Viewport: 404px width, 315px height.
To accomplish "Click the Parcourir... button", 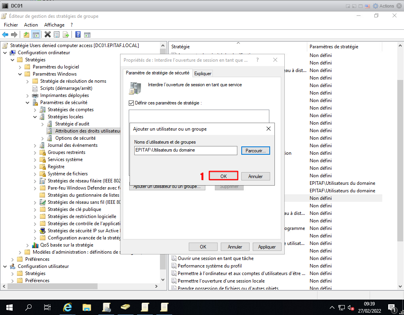I will coord(256,151).
